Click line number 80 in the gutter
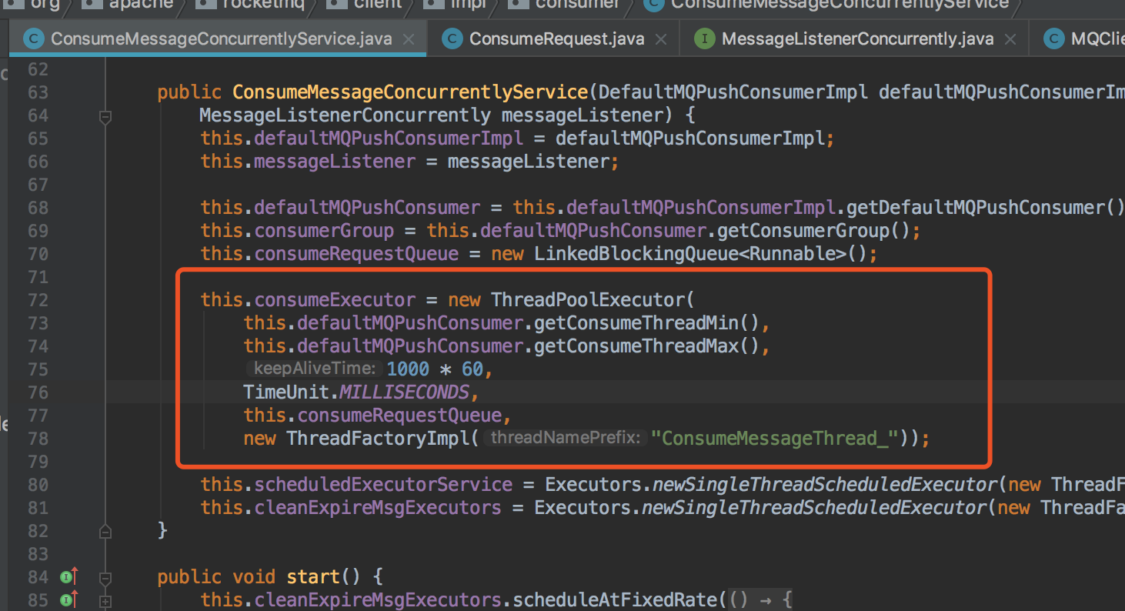Viewport: 1125px width, 611px height. [x=38, y=485]
